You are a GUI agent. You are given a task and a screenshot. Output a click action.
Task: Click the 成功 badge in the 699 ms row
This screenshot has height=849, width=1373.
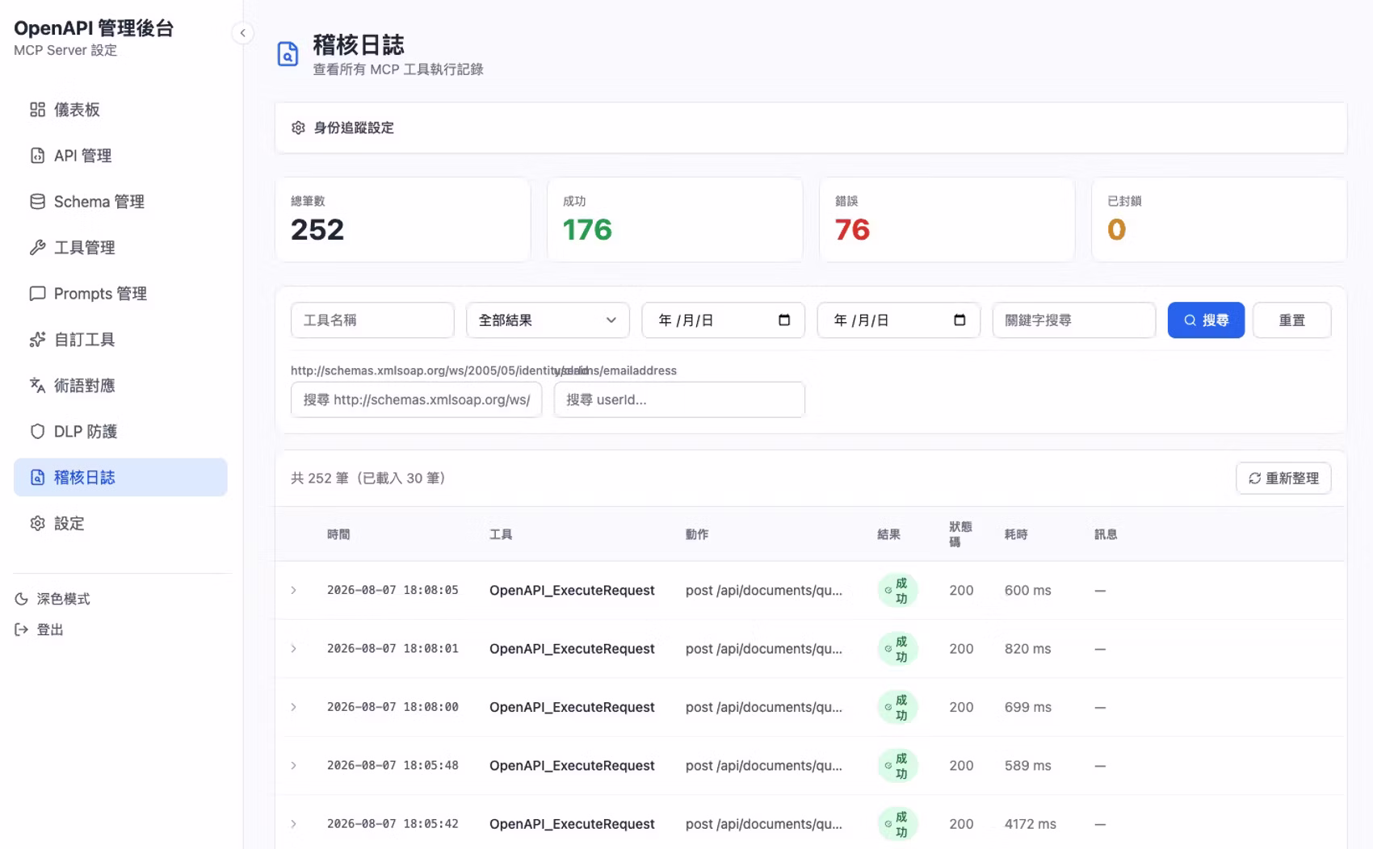(897, 707)
